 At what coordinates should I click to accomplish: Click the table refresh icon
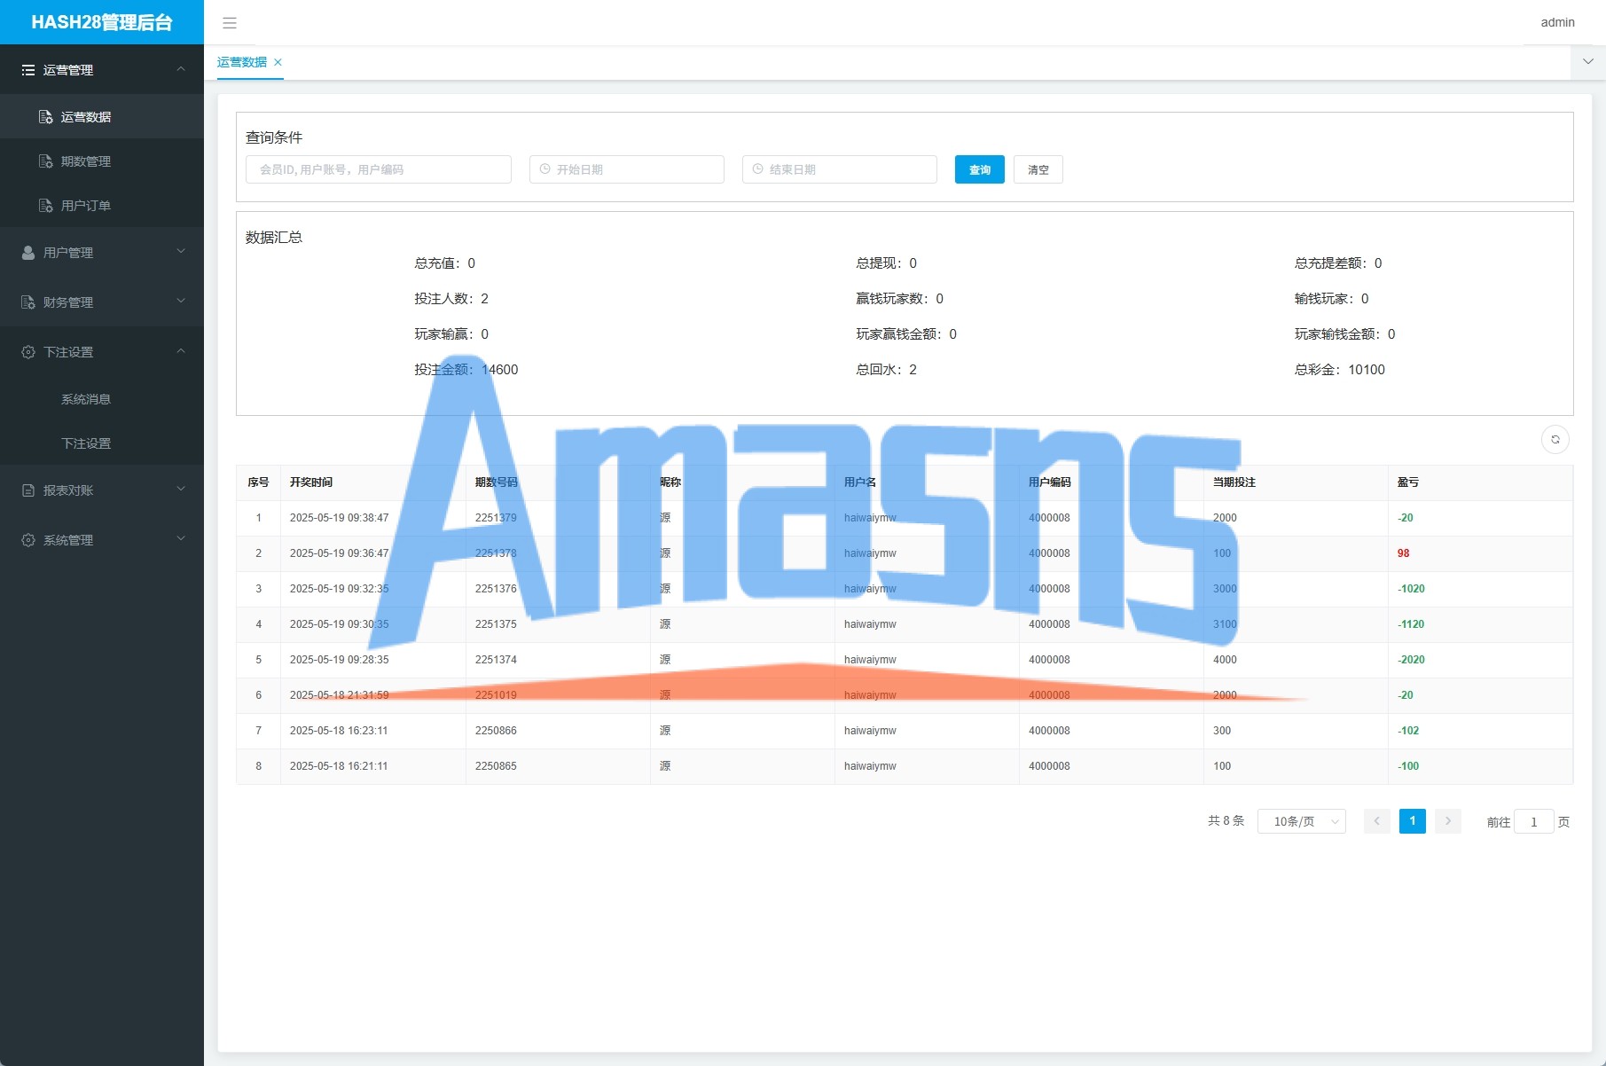tap(1555, 440)
